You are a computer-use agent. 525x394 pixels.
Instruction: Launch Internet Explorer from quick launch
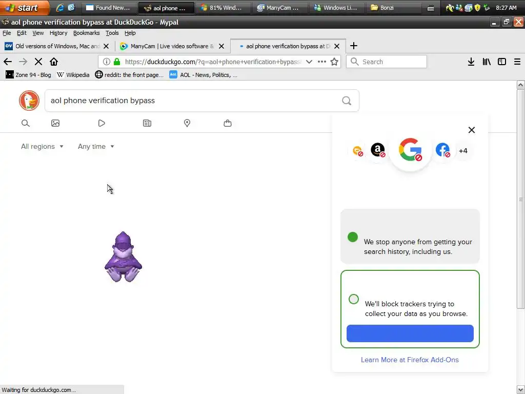pos(60,8)
